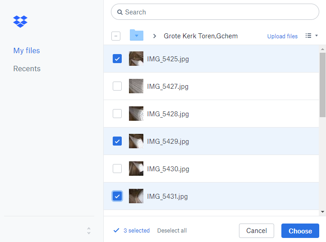This screenshot has width=326, height=242.
Task: Click the file list scrollbar thumb
Action: tap(322, 85)
